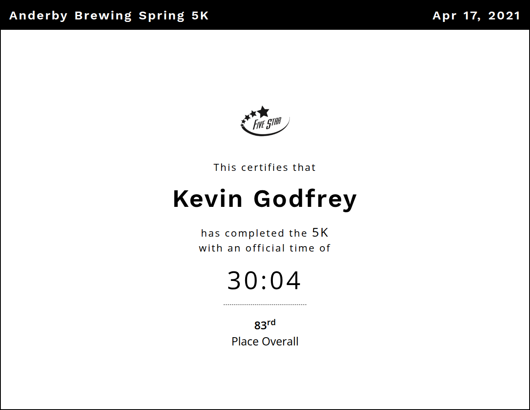Click the Five Star logo
The image size is (530, 410).
[265, 121]
